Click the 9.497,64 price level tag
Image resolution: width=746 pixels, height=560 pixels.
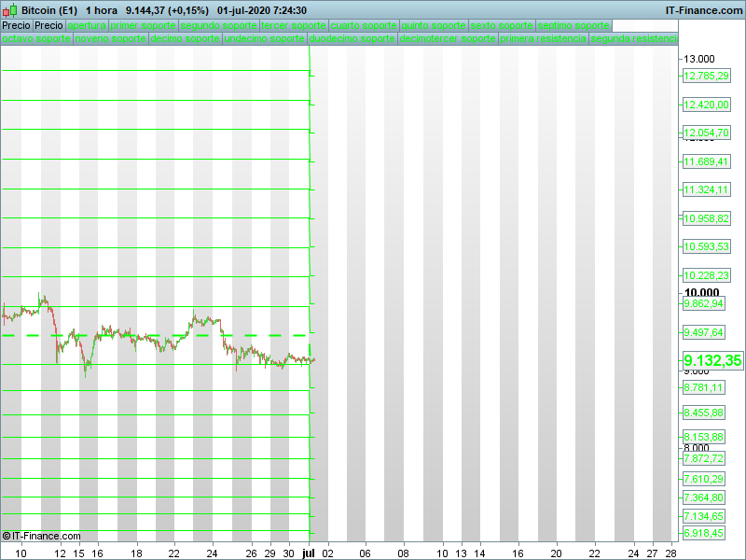(x=703, y=332)
